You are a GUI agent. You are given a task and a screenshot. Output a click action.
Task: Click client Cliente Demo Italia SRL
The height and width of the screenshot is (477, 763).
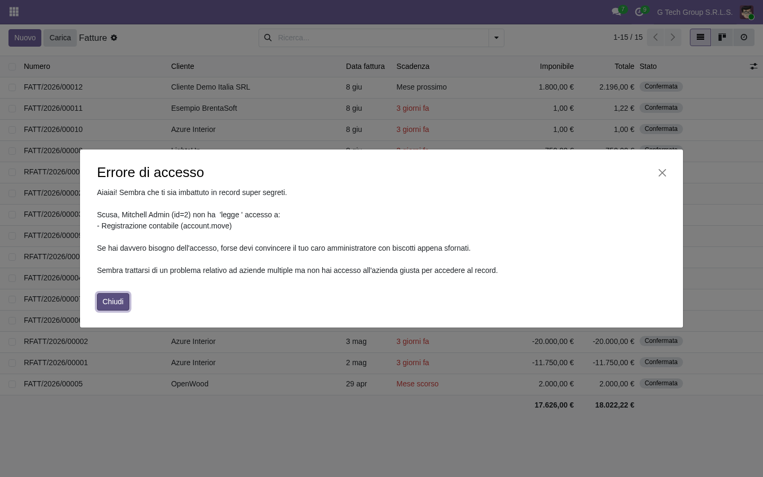(210, 87)
